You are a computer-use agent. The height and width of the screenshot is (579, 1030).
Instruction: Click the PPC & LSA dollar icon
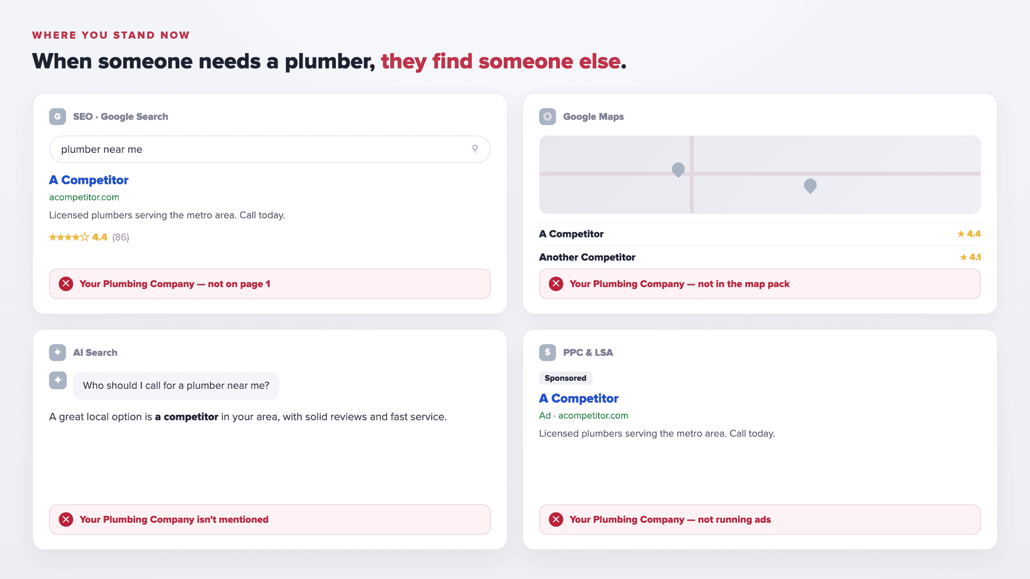click(x=547, y=352)
